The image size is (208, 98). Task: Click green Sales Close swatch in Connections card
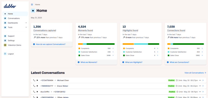[x=168, y=55]
